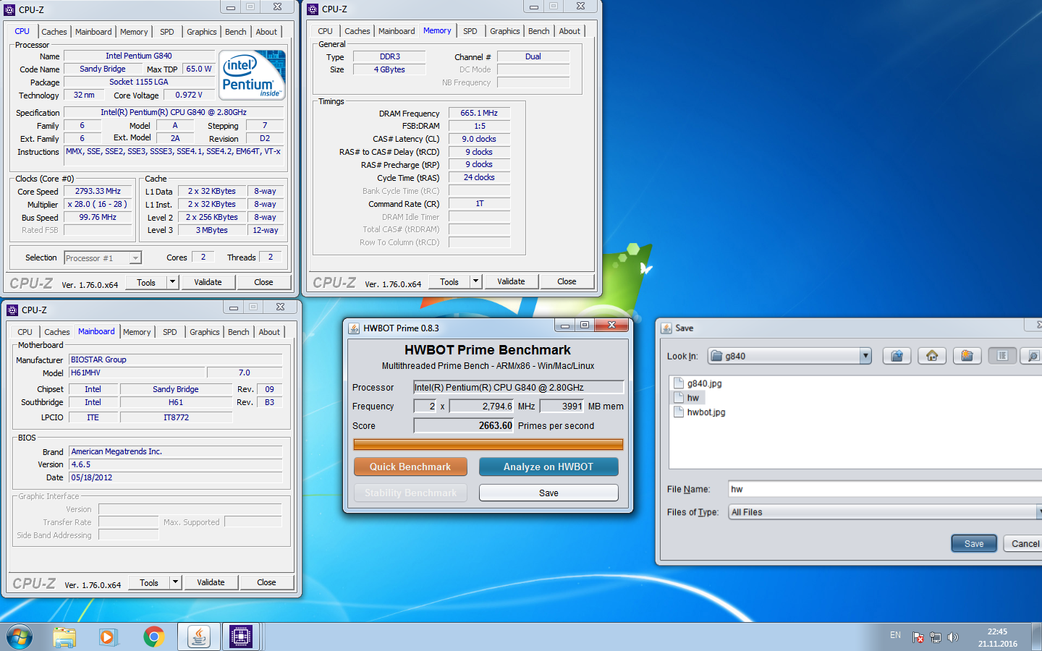Select the hwbot.jpg file icon

tap(679, 412)
